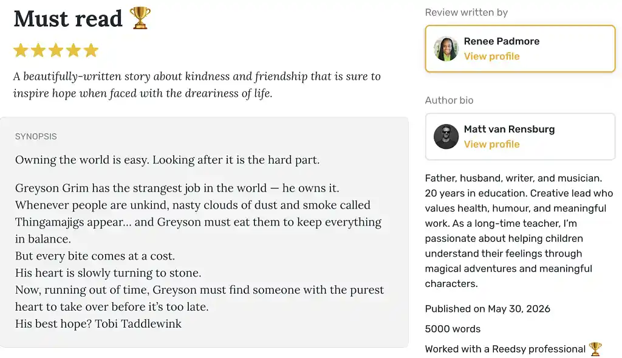Open View profile link under Matt van Rensburg
Image resolution: width=622 pixels, height=358 pixels.
491,144
